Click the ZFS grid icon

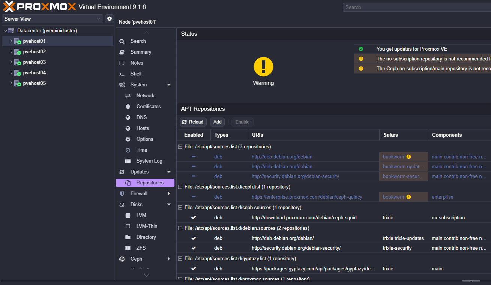(x=128, y=248)
